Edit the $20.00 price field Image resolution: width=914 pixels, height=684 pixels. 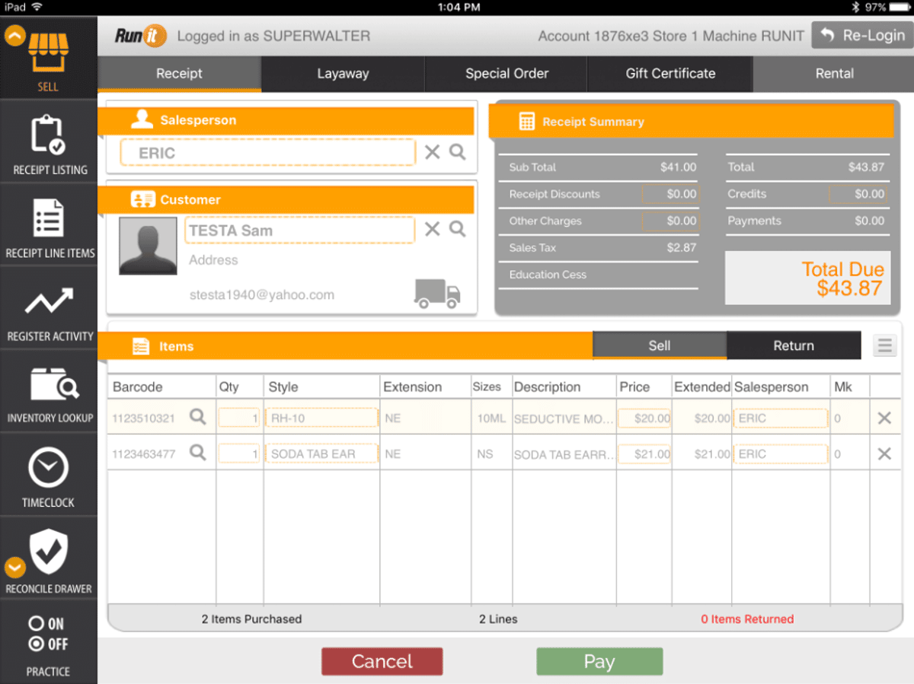coord(644,418)
